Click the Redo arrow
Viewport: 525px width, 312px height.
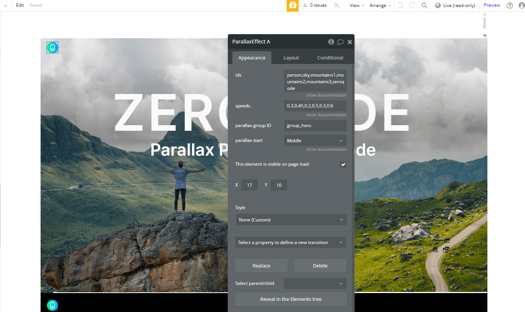[x=412, y=5]
